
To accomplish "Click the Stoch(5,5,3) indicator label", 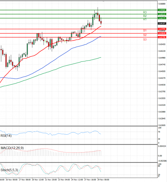I will click(x=9, y=170).
